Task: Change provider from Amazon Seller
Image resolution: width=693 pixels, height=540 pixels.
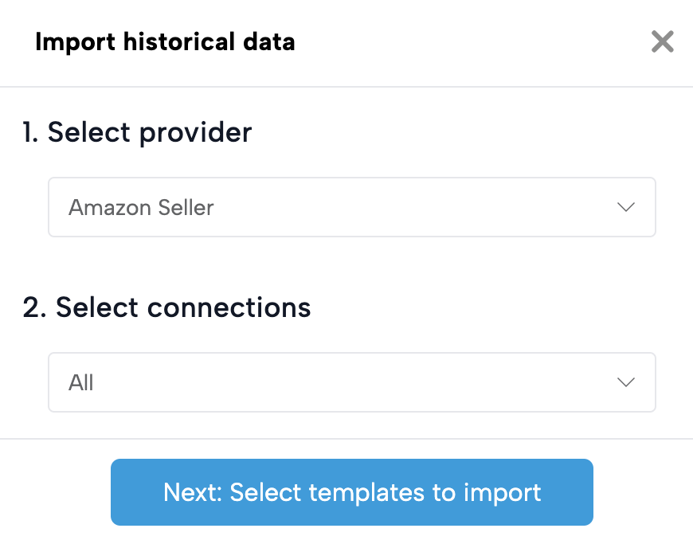Action: [x=351, y=207]
